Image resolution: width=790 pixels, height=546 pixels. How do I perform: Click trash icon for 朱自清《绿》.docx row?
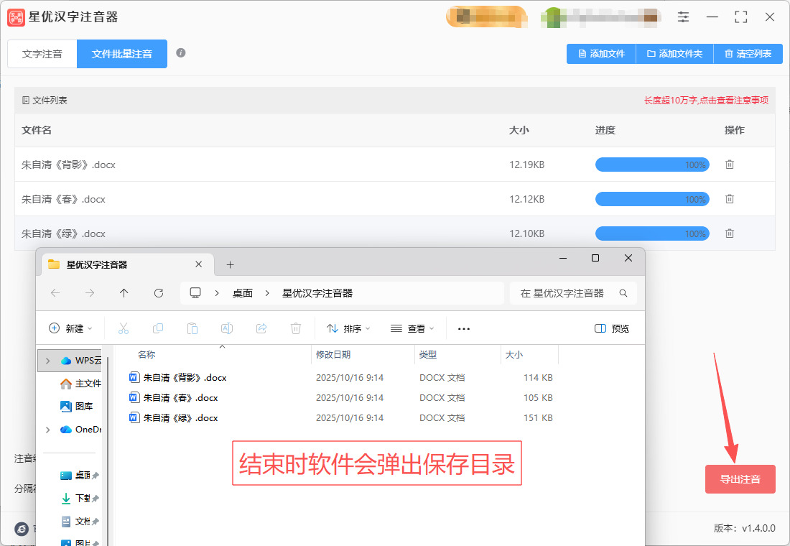click(x=729, y=233)
